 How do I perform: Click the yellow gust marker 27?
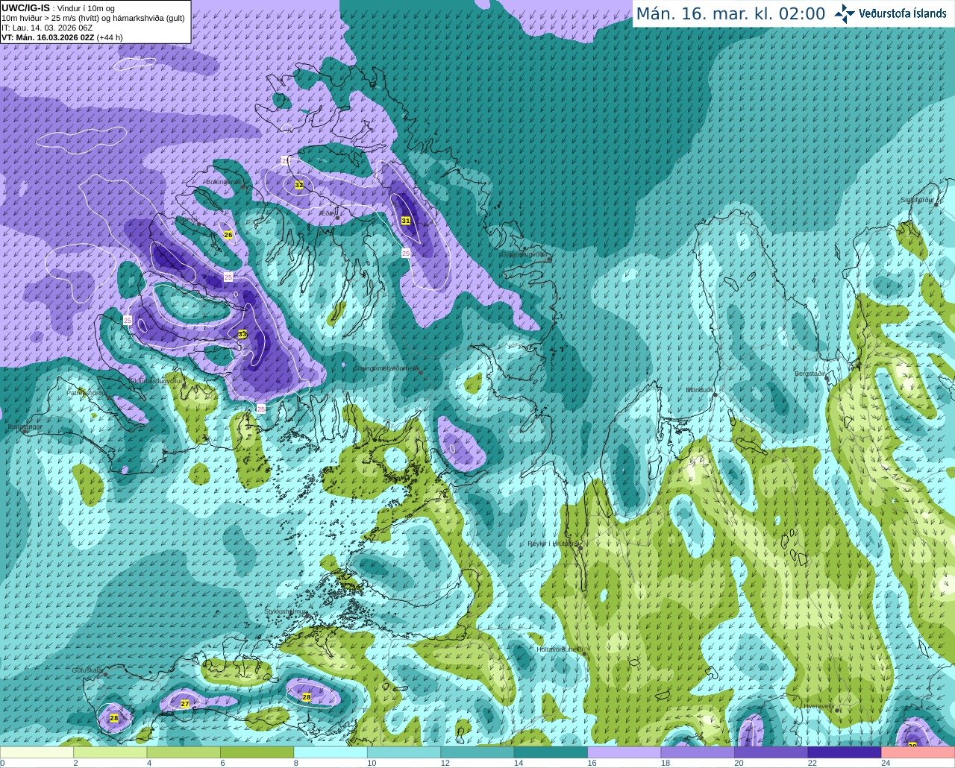pos(185,703)
